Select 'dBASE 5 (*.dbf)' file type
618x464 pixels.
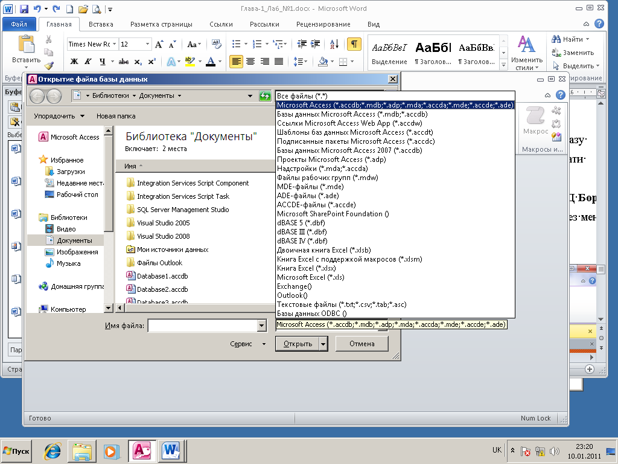click(395, 223)
